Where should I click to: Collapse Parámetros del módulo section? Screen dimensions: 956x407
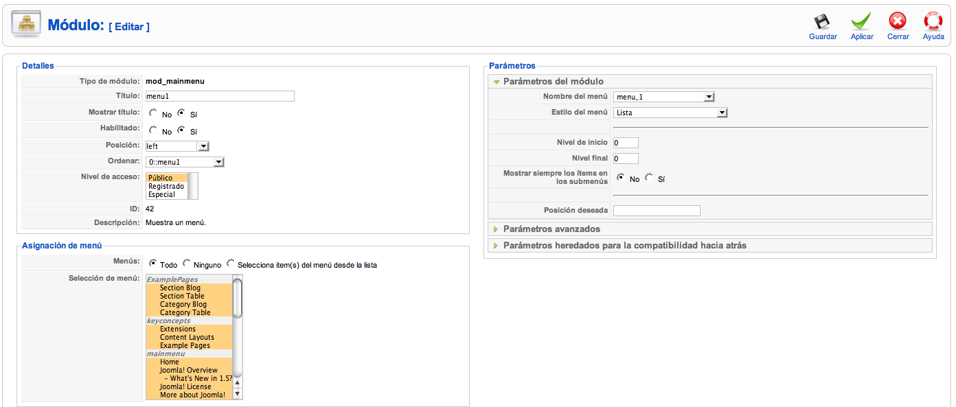pos(553,81)
